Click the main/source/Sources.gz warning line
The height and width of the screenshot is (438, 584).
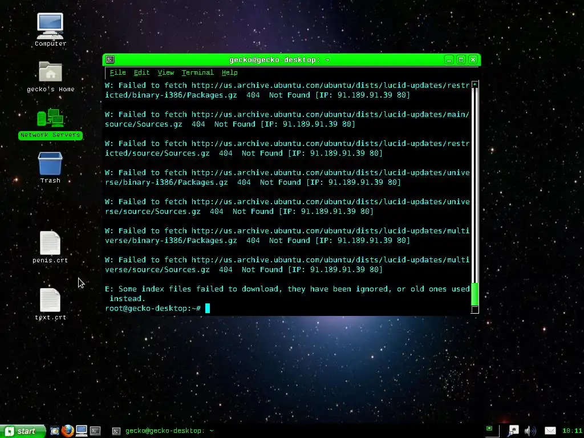pos(287,119)
